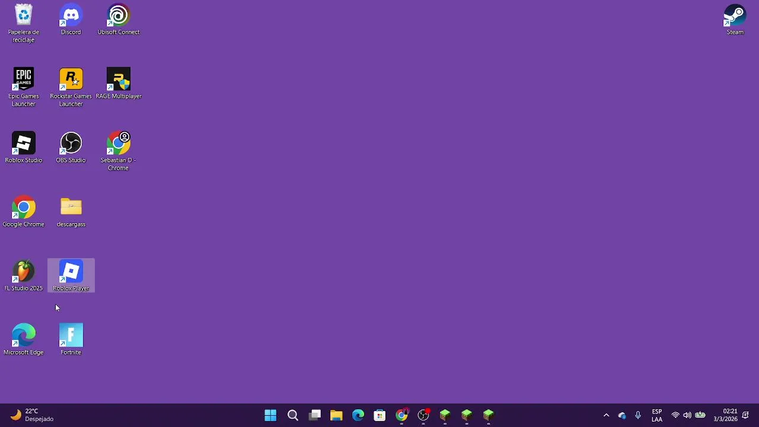Select the Google Chrome desktop shortcut
Image resolution: width=759 pixels, height=427 pixels.
(24, 212)
